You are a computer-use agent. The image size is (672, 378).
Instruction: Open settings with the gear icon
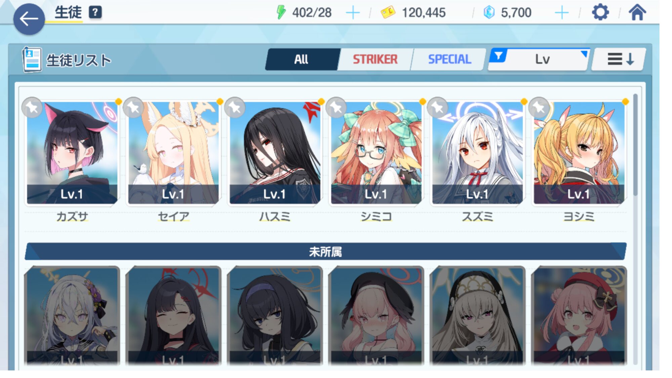tap(600, 12)
